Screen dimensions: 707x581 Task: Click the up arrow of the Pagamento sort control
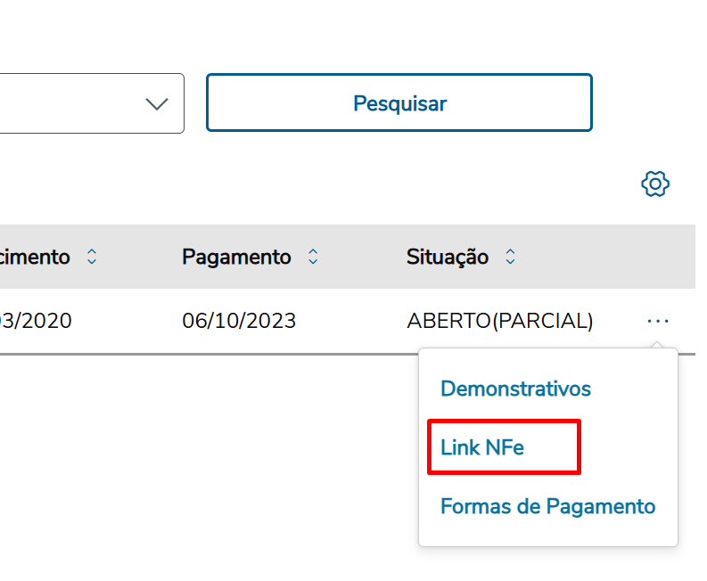[x=313, y=251]
